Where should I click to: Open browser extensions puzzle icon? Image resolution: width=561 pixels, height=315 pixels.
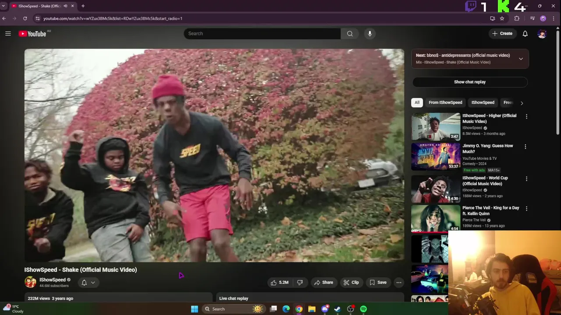click(517, 18)
